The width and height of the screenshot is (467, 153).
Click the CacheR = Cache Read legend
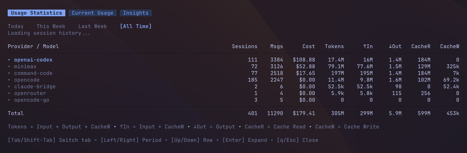[275, 127]
